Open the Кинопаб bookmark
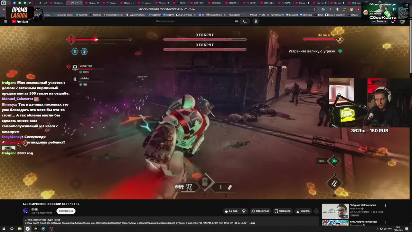The width and height of the screenshot is (412, 232). coord(81,15)
